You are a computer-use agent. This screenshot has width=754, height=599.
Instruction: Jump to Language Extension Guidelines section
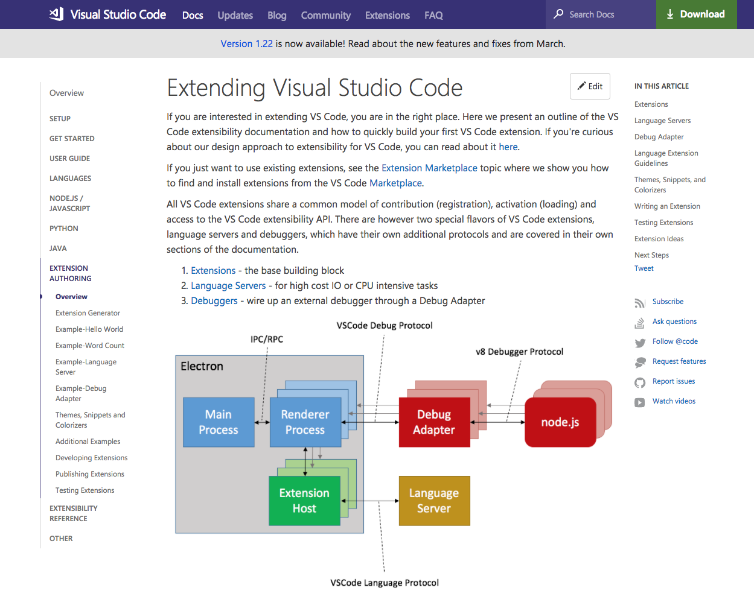click(x=666, y=158)
